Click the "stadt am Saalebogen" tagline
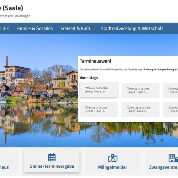 (15, 16)
